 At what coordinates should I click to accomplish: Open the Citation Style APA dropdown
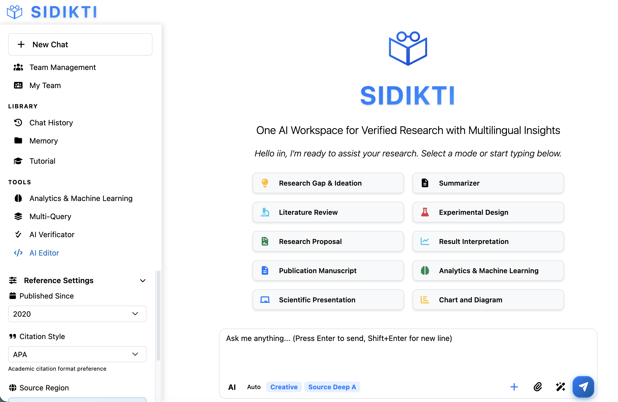[77, 354]
